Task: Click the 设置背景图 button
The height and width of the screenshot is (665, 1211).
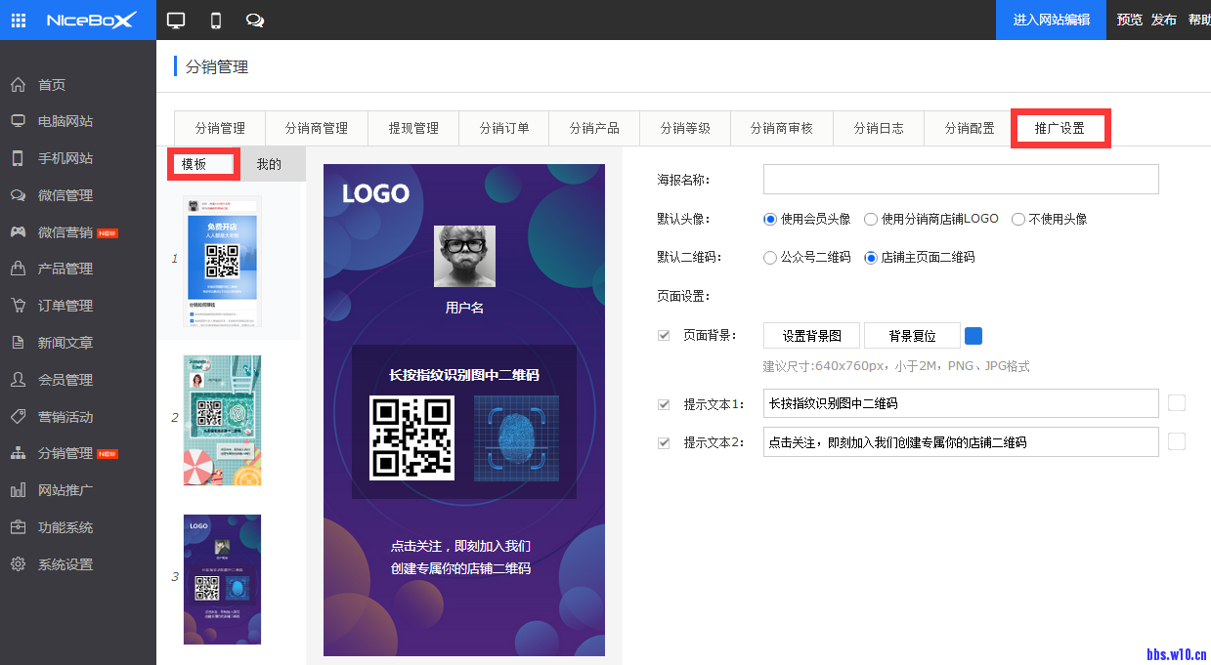Action: coord(811,336)
